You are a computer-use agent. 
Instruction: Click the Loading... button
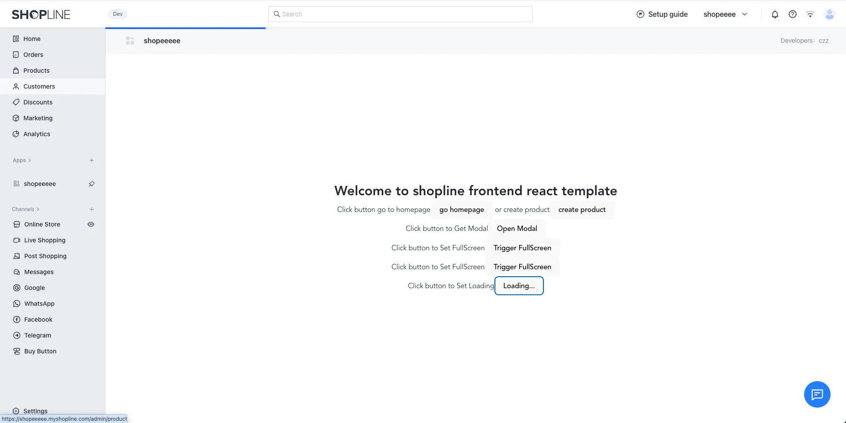coord(519,286)
